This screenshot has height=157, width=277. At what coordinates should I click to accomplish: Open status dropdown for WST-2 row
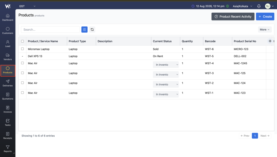[166, 84]
